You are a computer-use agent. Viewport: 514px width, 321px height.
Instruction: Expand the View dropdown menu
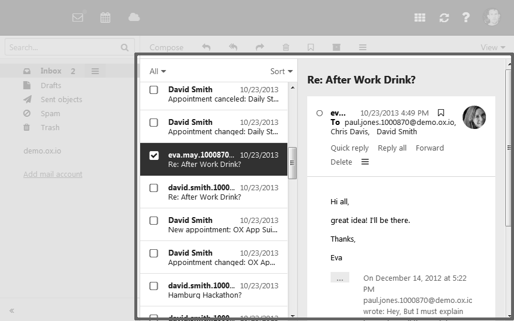coord(493,47)
